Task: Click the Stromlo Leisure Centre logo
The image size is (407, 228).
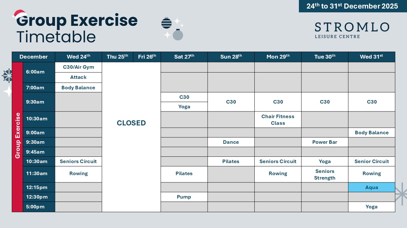Action: click(x=352, y=30)
